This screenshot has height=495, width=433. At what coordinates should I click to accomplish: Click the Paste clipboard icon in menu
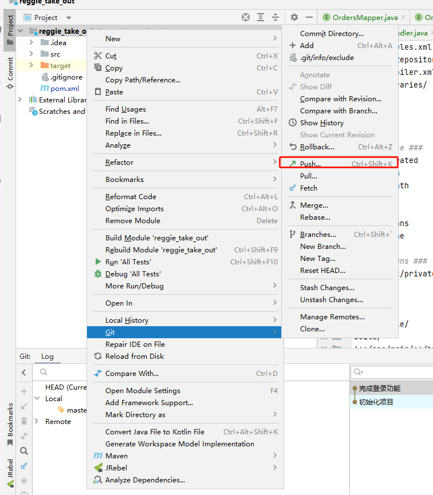click(98, 92)
